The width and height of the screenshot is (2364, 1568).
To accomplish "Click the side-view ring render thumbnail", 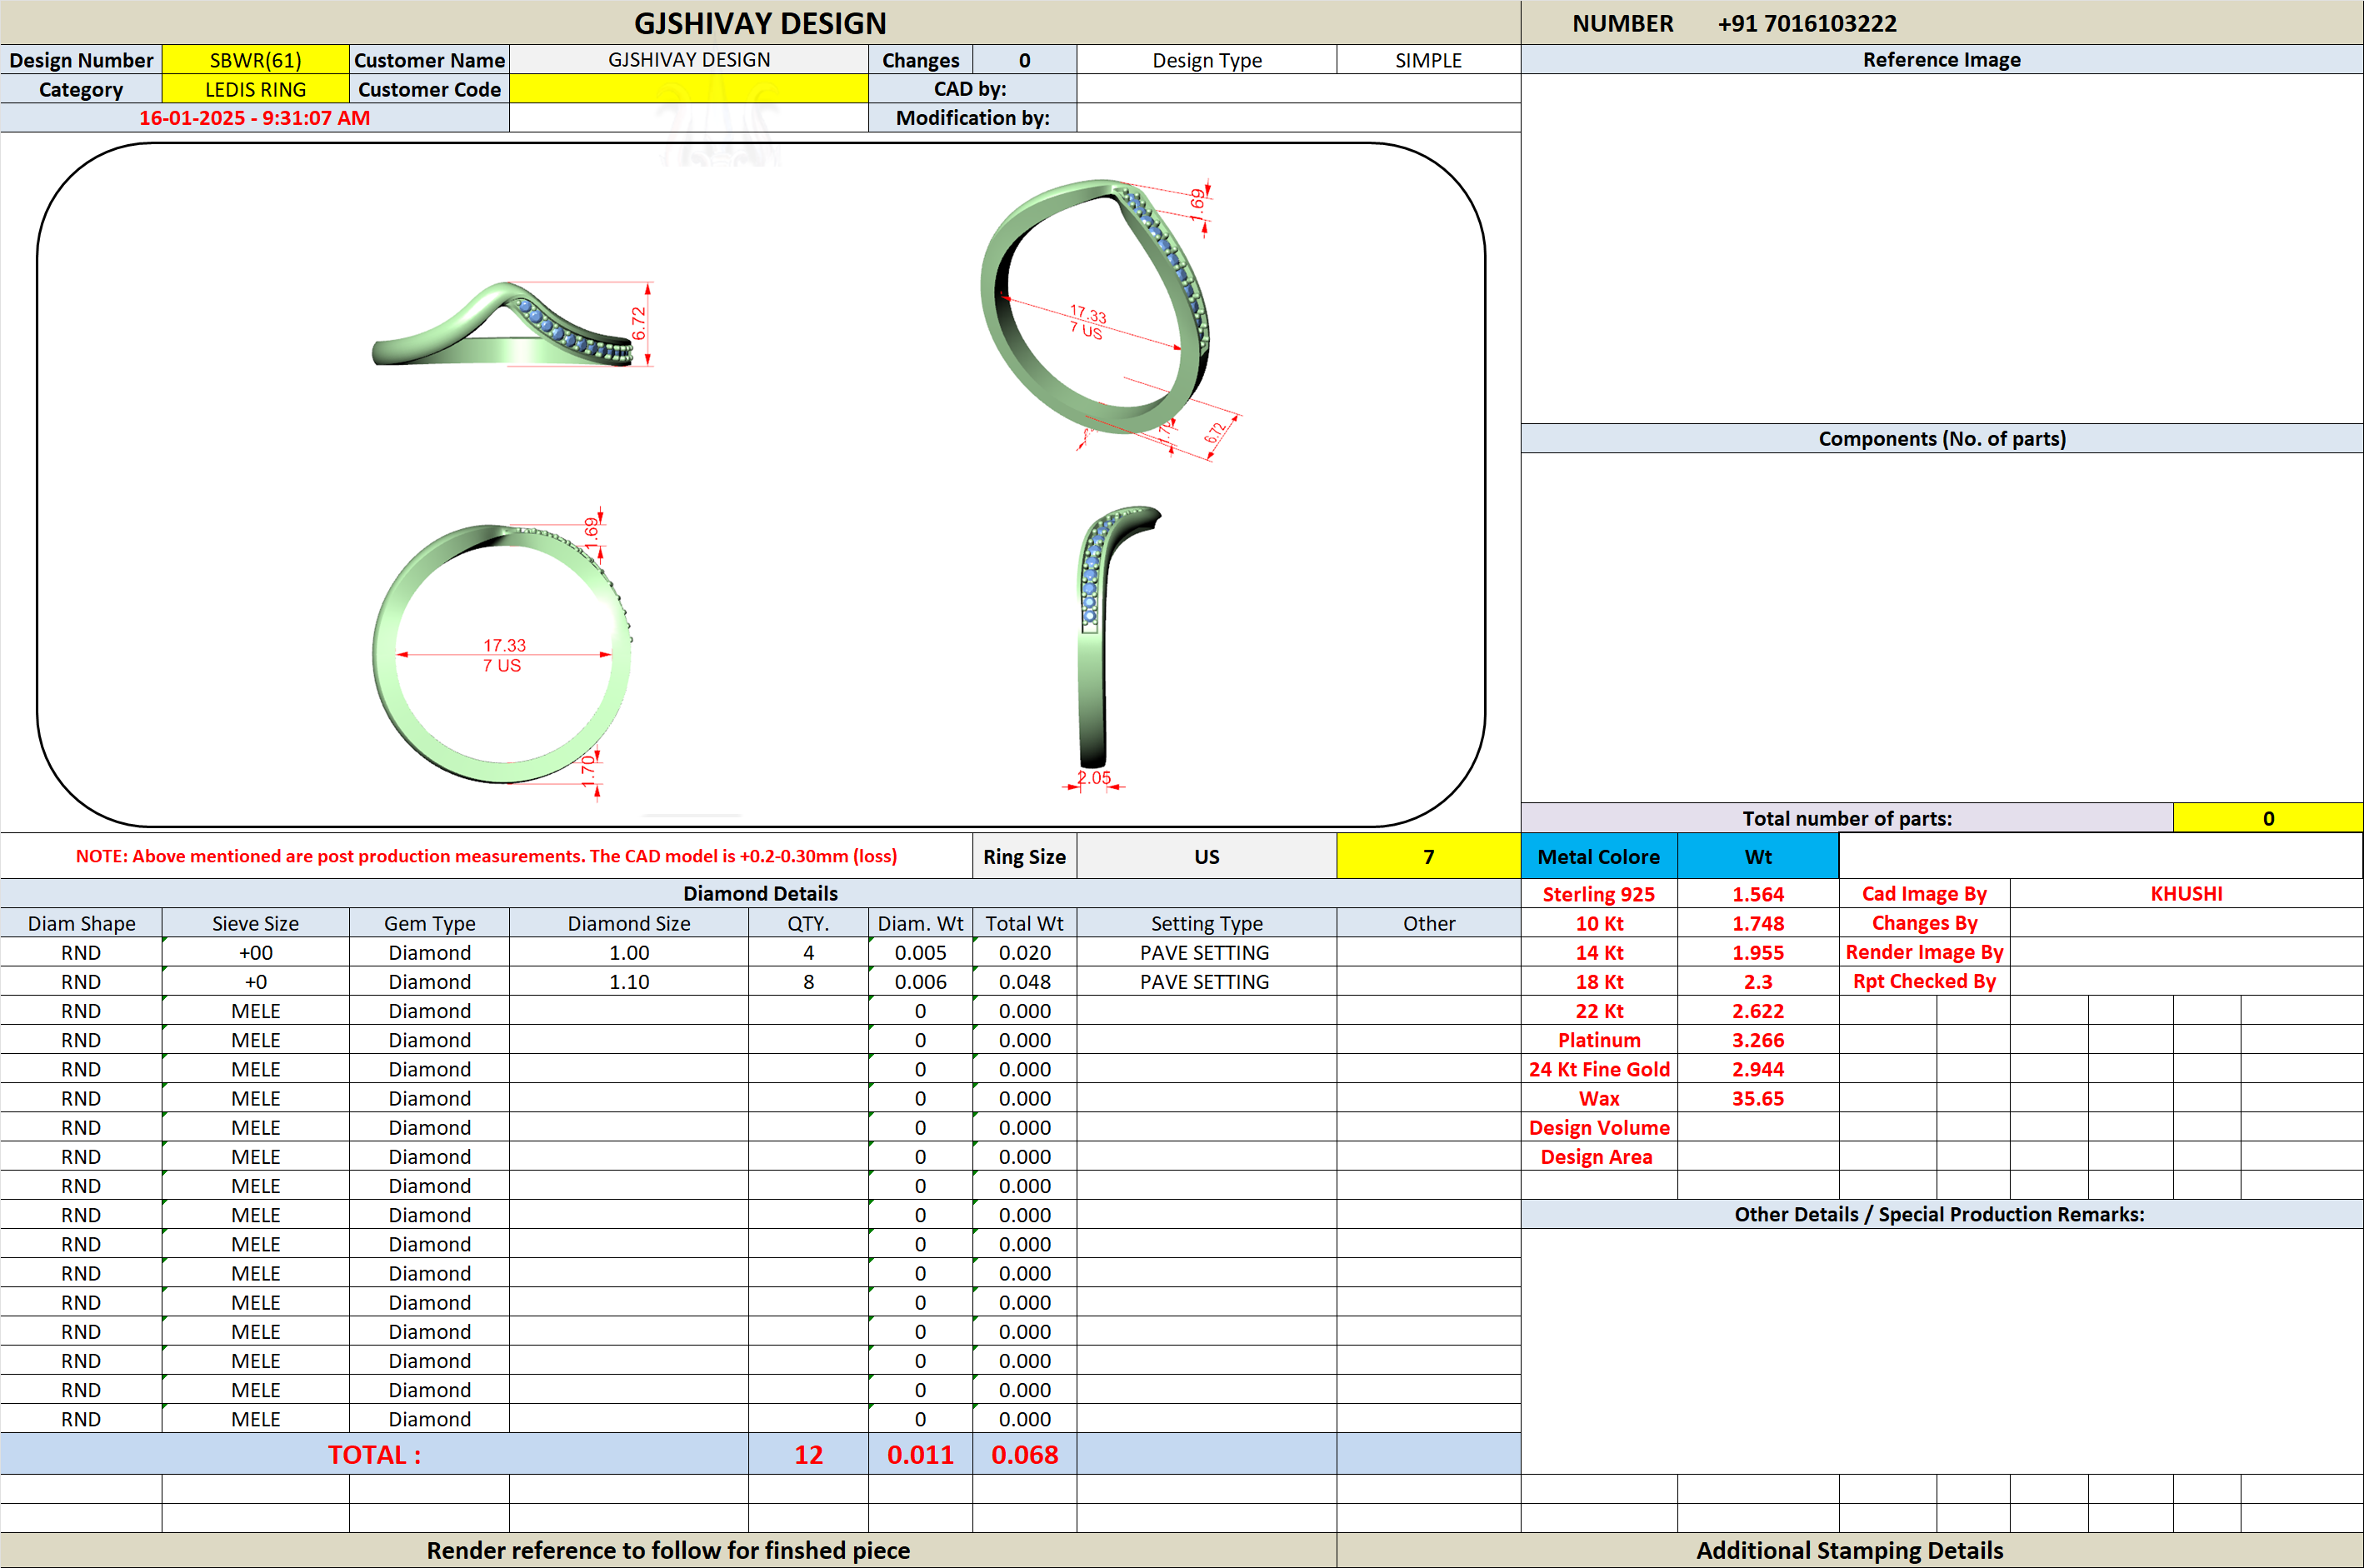I will point(510,325).
